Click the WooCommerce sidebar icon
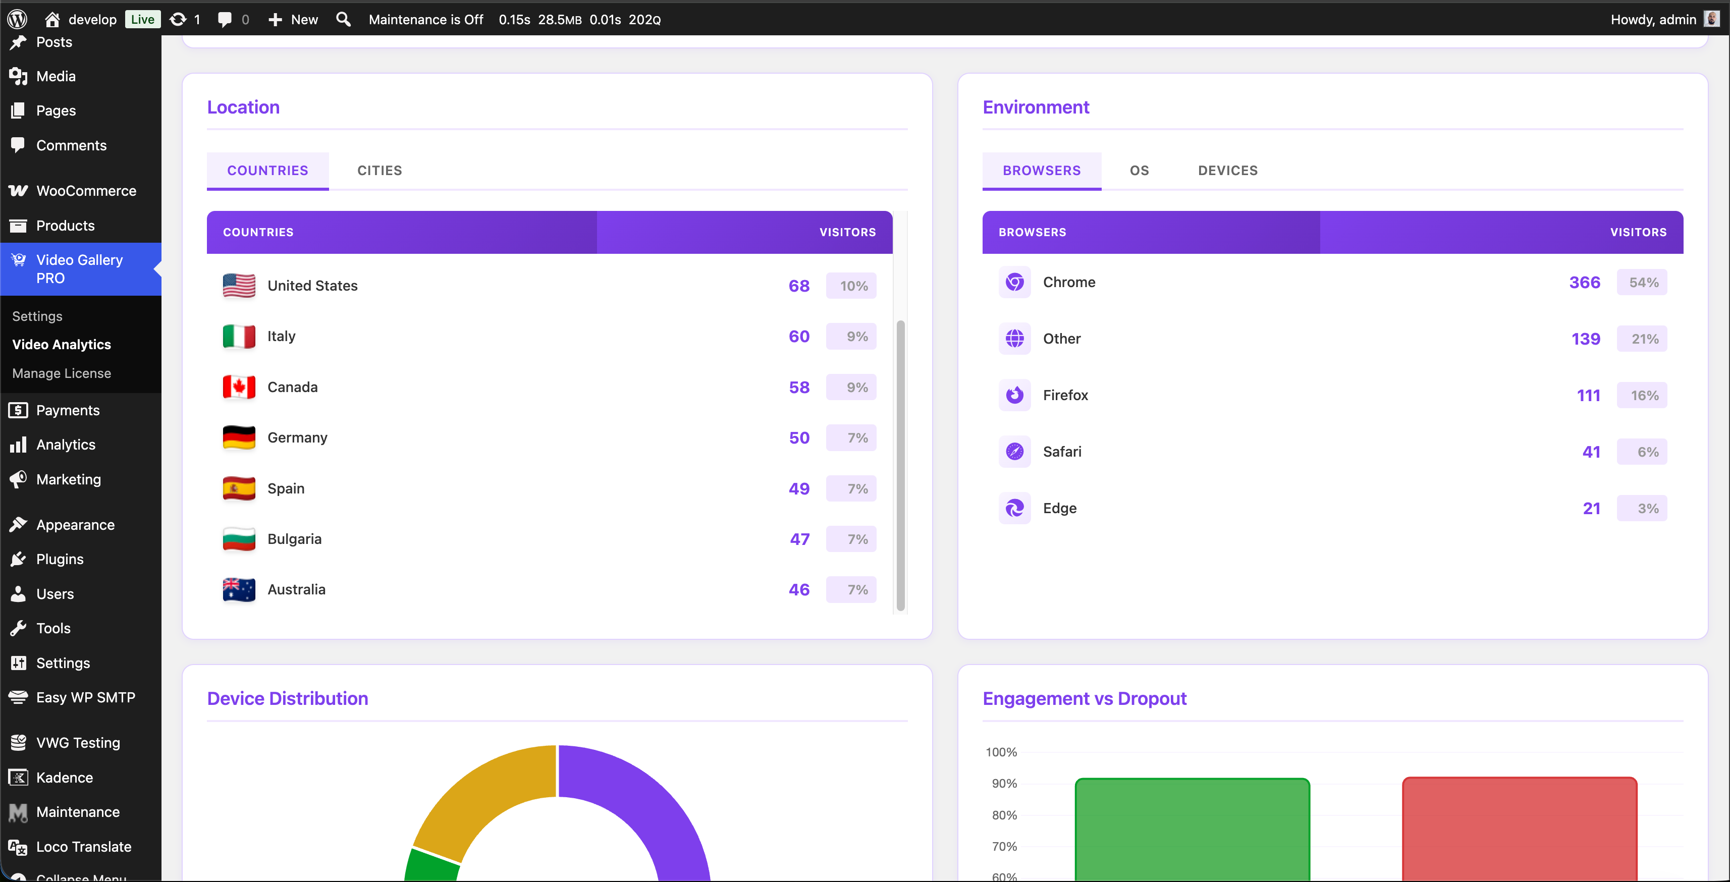This screenshot has height=882, width=1730. pos(18,191)
